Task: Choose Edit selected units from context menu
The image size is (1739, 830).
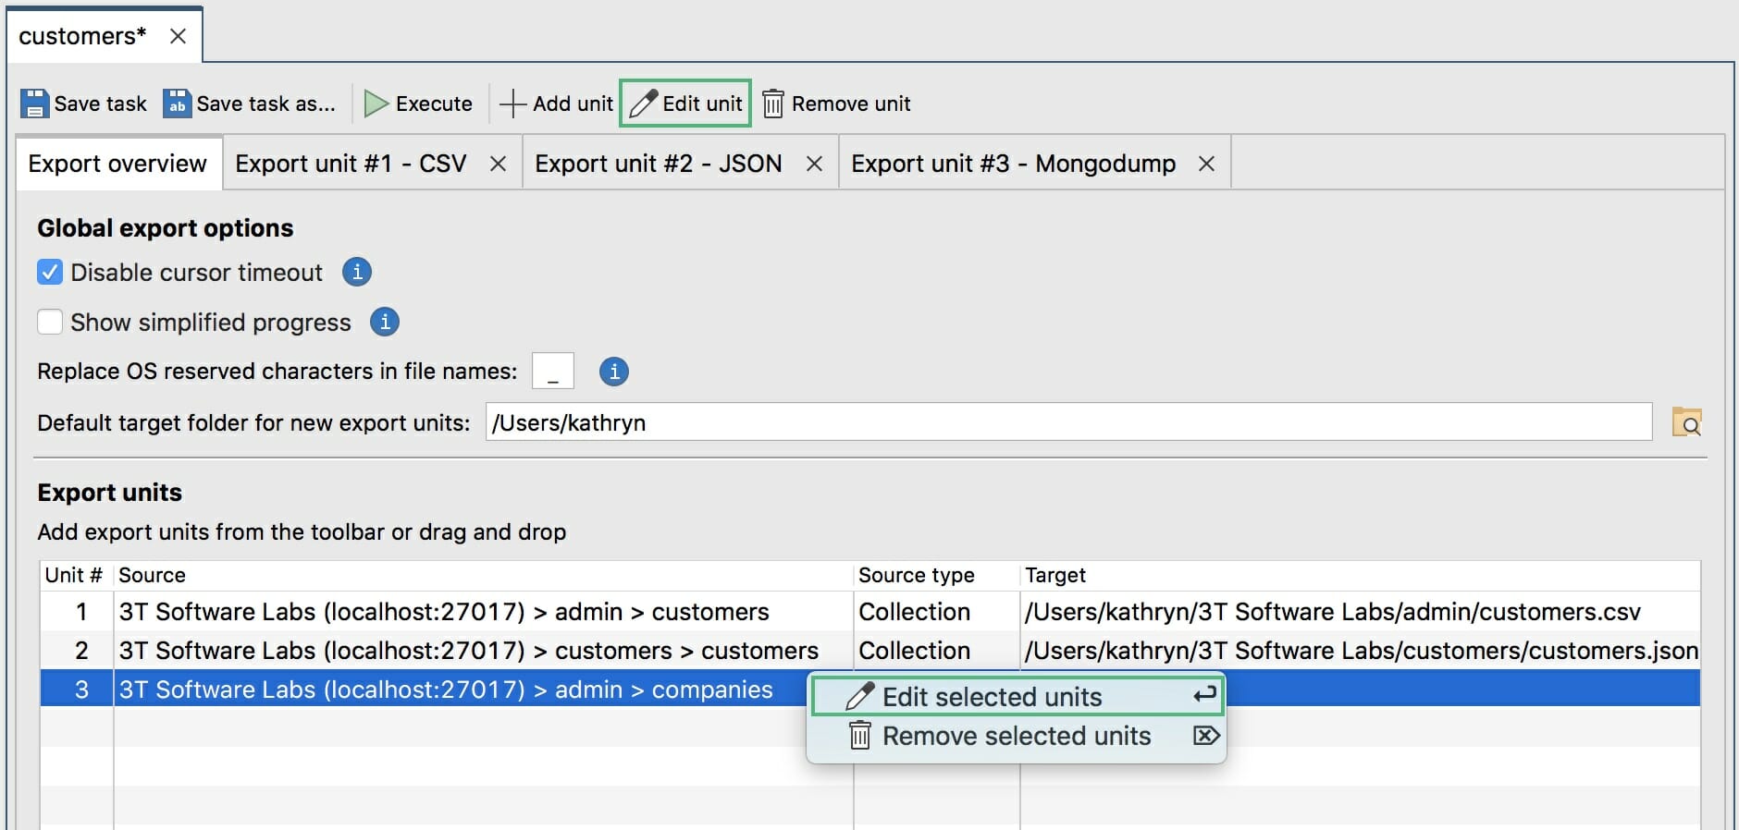Action: 992,697
